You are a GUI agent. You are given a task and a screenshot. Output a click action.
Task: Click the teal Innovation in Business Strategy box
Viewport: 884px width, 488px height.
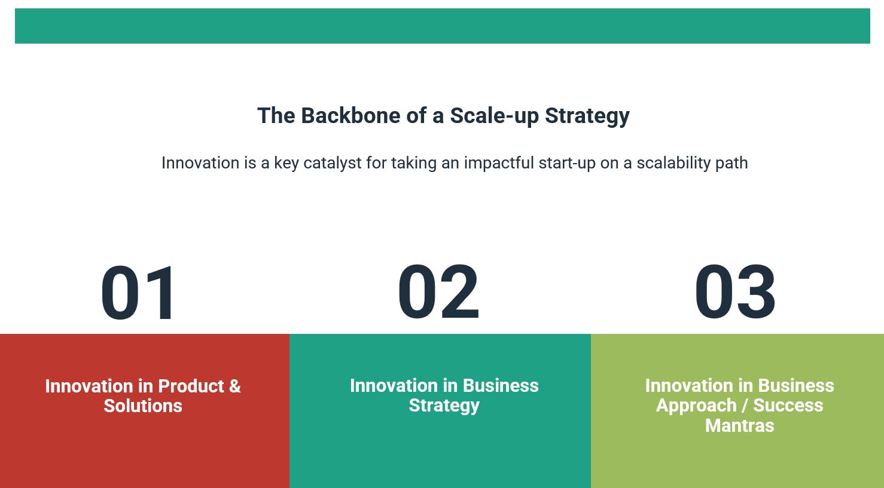pos(440,411)
